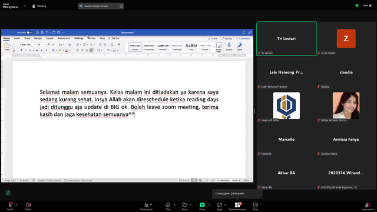377x212 pixels.
Task: Undo the last action in Word
Action: (x=47, y=32)
